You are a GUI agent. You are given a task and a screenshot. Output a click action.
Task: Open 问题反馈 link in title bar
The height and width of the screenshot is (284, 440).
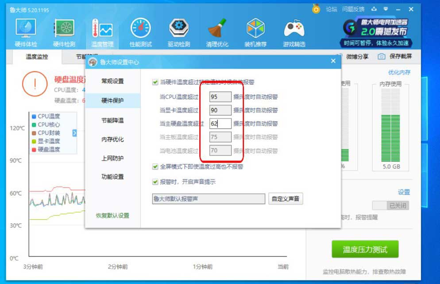(353, 9)
